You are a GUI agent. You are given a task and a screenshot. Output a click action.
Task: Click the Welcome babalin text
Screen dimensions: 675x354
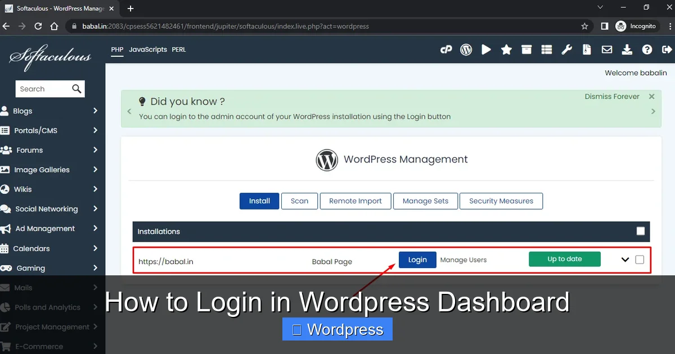[636, 72]
